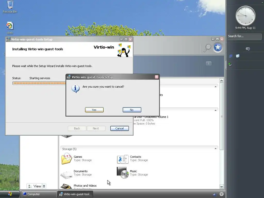Open the Photos and Videos item

pos(79,186)
